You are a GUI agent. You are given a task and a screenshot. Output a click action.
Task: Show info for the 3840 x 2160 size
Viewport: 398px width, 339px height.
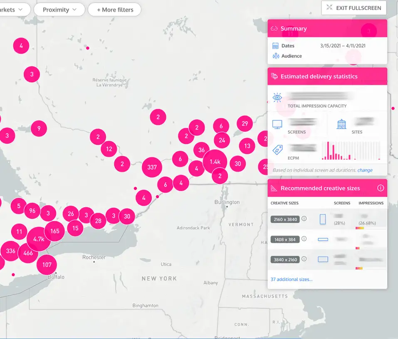[x=304, y=259]
